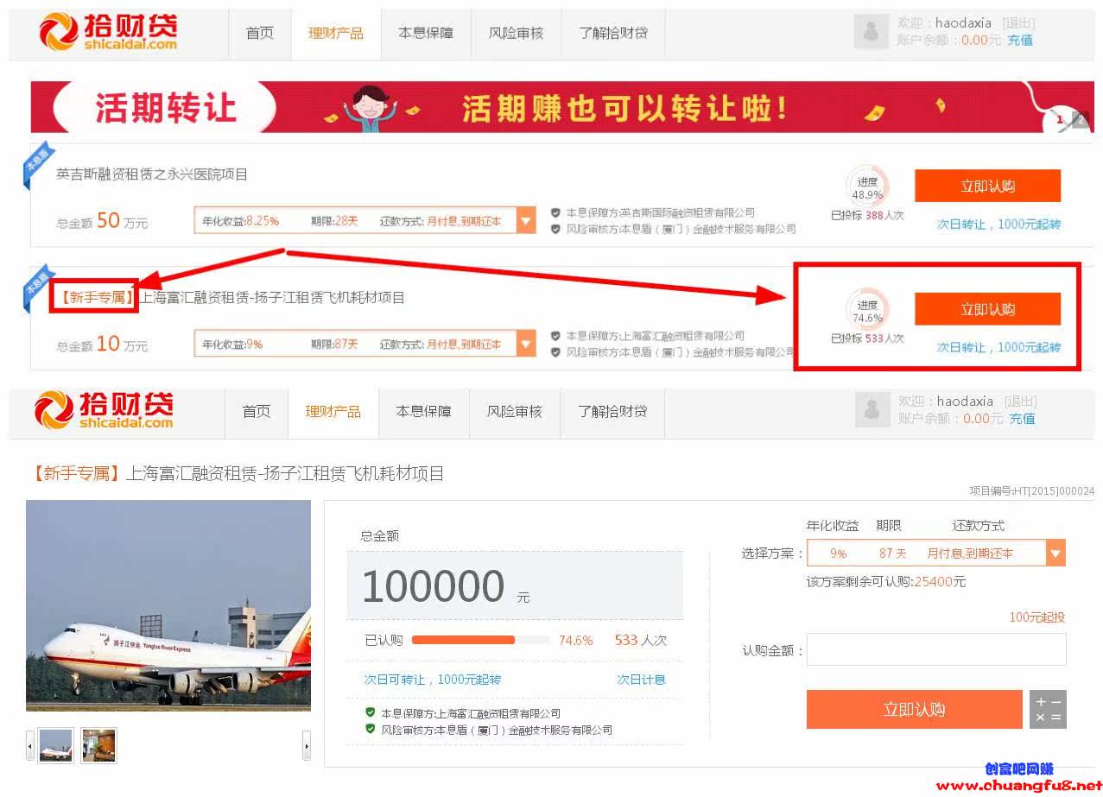The image size is (1103, 797).
Task: Click the large airplane project photo
Action: coord(168,605)
